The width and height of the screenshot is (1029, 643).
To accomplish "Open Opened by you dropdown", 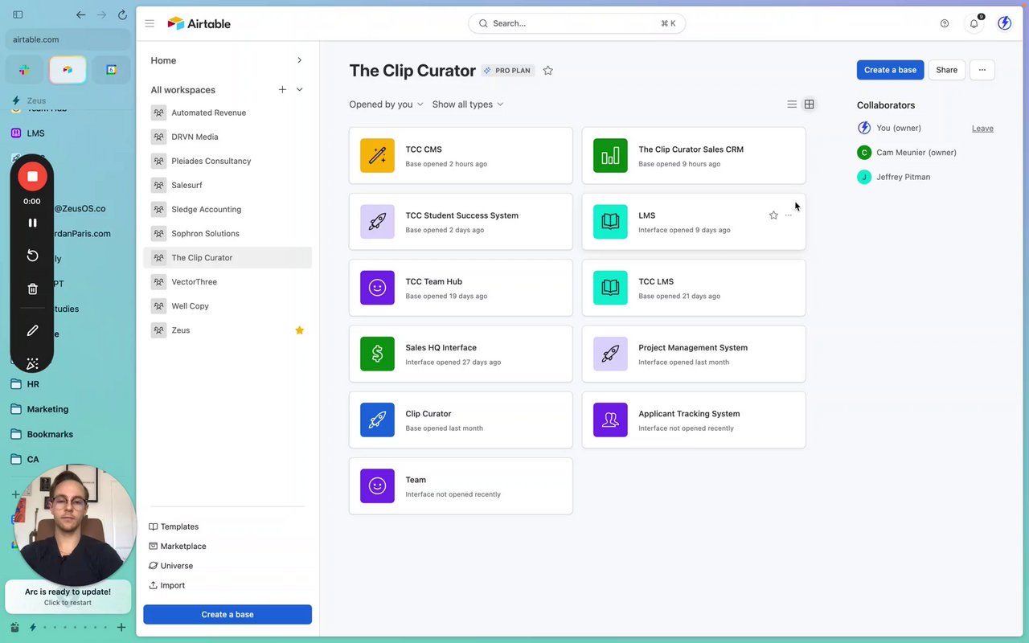I will coord(386,104).
